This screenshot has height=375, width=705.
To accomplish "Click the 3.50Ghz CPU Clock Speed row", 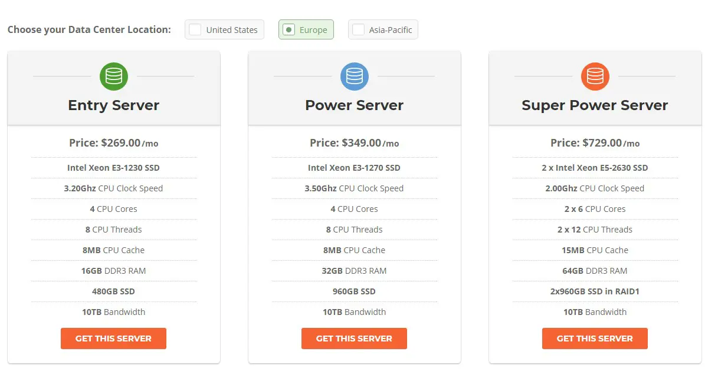I will click(355, 188).
